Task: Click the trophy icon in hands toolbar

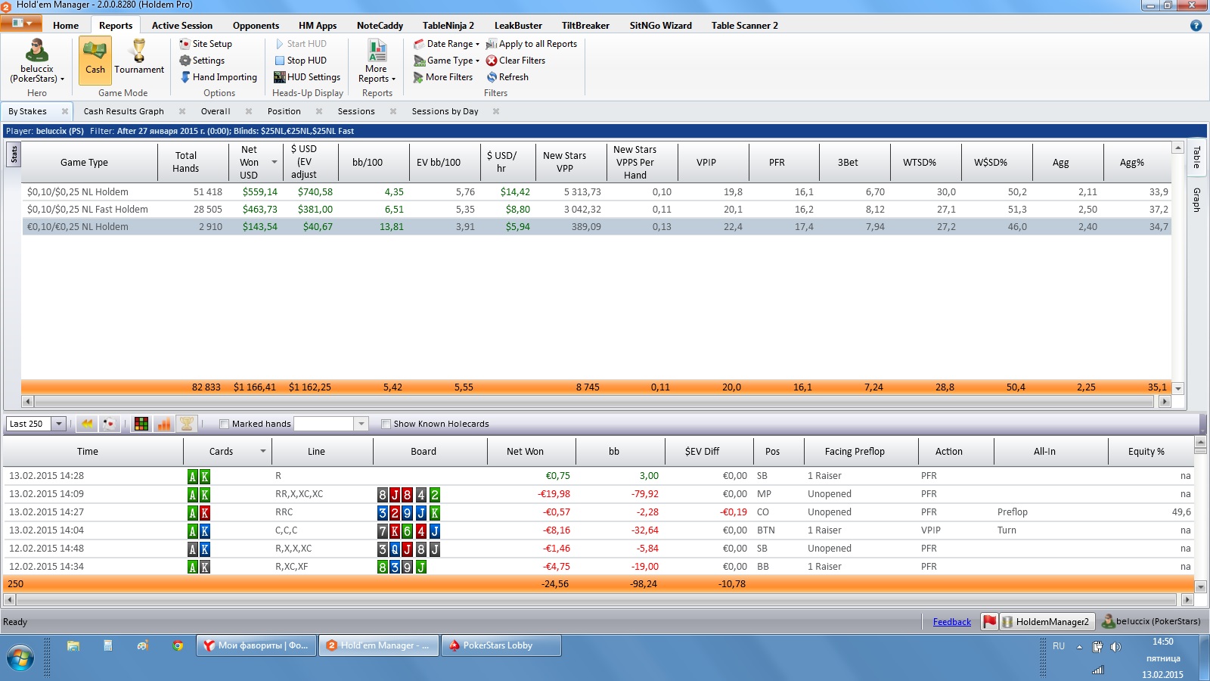Action: [x=187, y=424]
